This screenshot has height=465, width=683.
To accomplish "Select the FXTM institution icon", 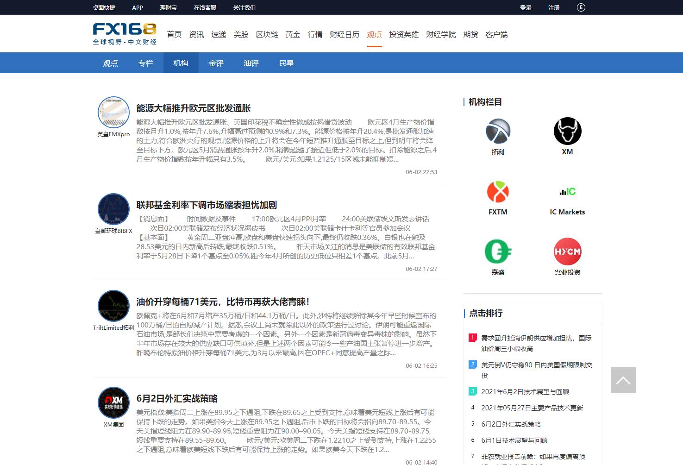I will click(498, 192).
